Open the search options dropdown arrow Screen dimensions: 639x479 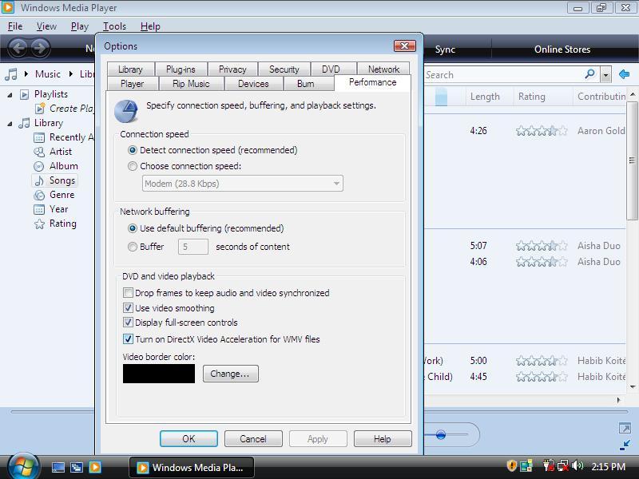605,75
